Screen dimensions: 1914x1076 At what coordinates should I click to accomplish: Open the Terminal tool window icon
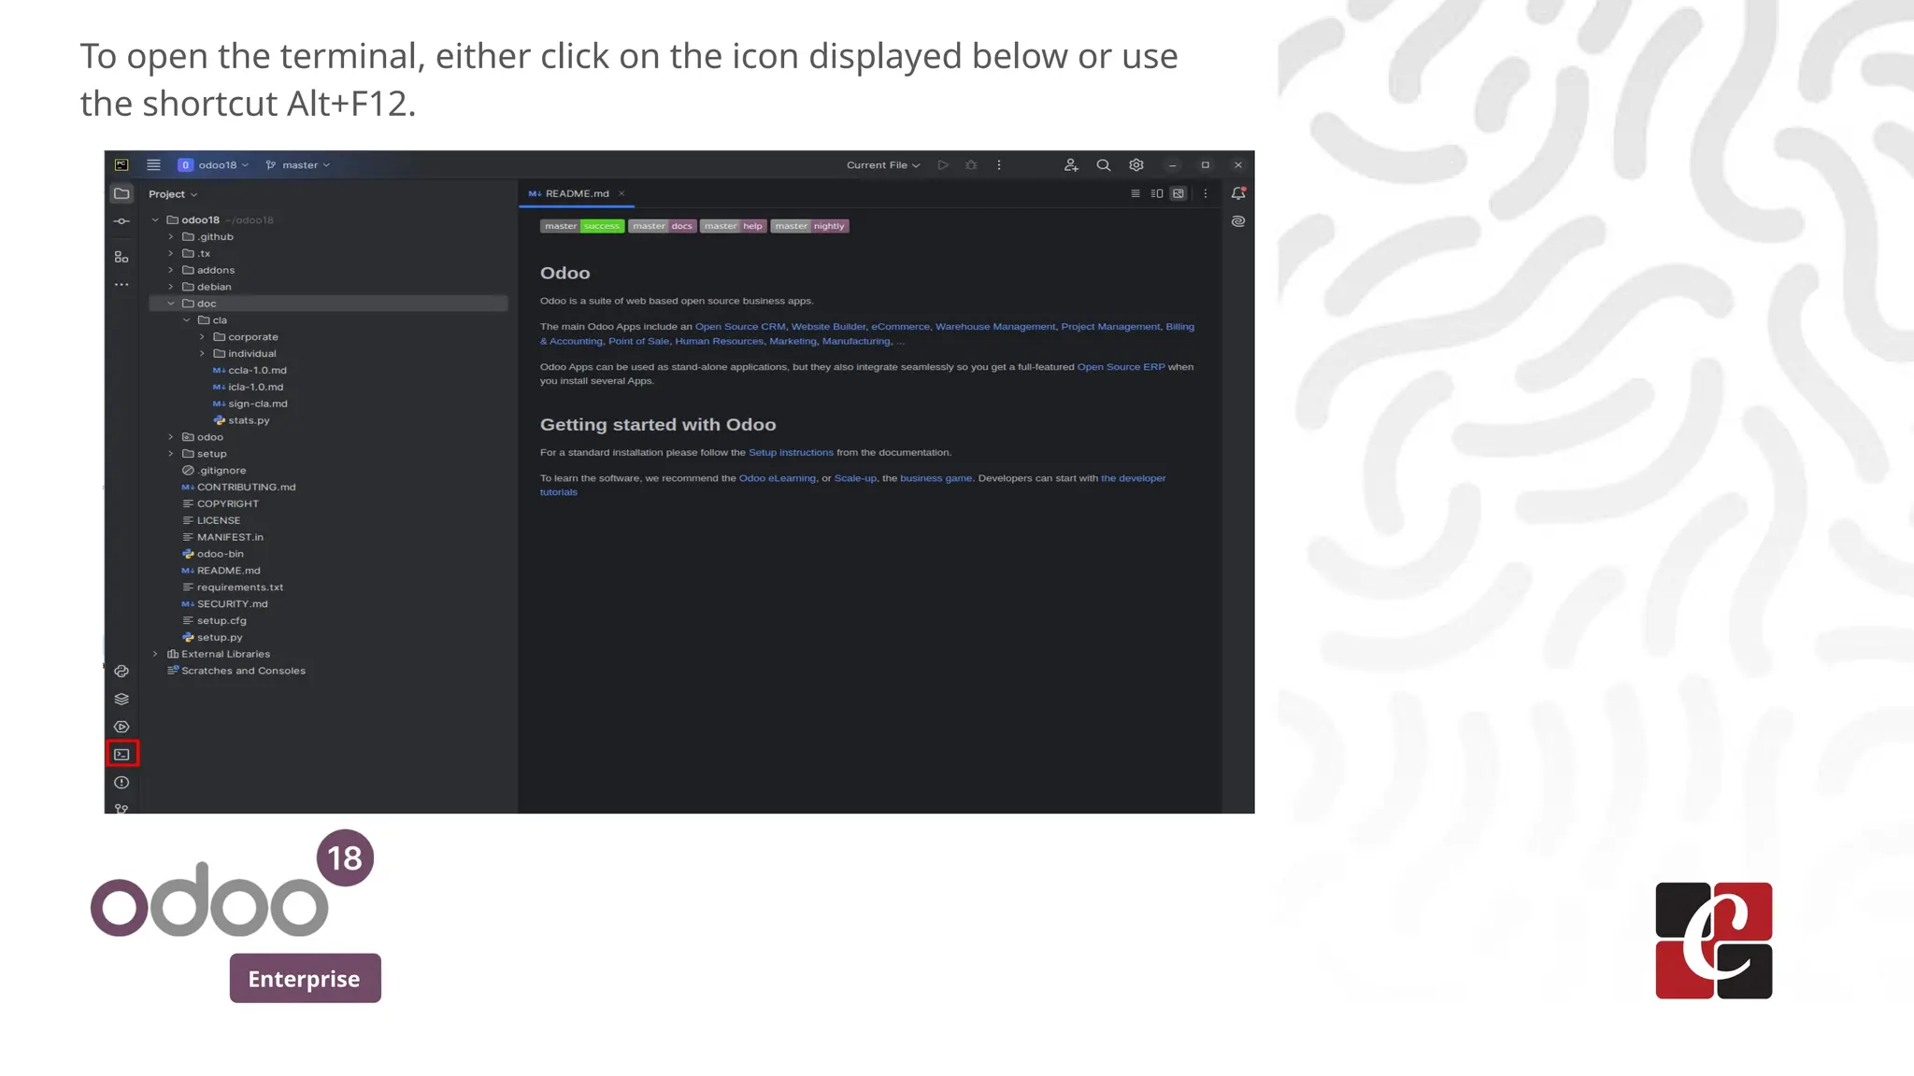pos(121,754)
